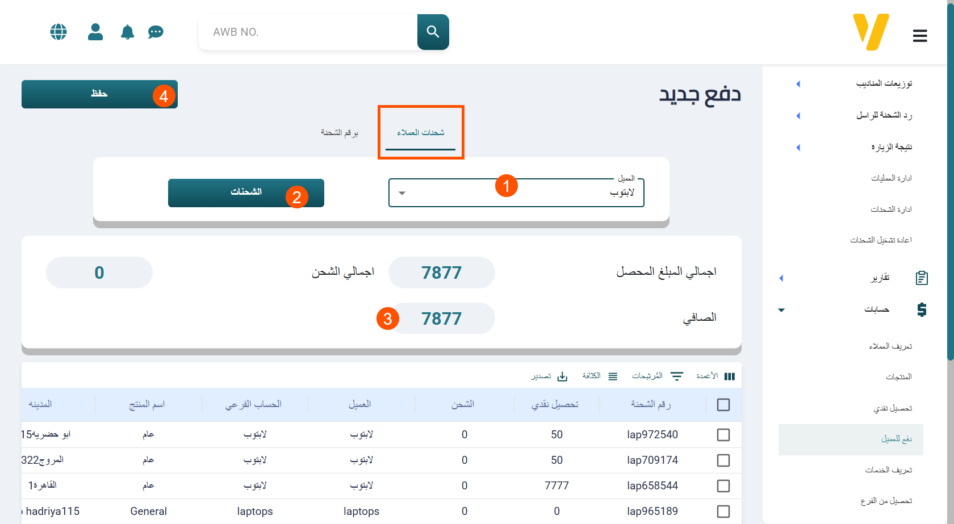Select the شحنات العملاء tab
Screen dimensions: 954x524
pos(420,133)
